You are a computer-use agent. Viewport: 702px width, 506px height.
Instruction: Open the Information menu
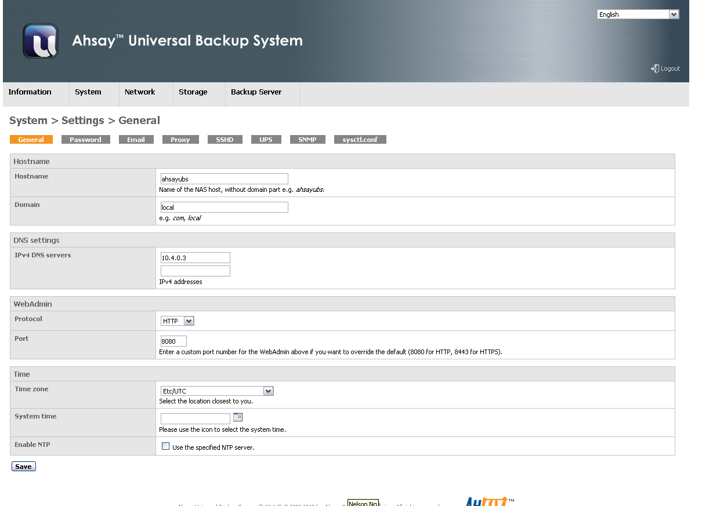point(30,92)
